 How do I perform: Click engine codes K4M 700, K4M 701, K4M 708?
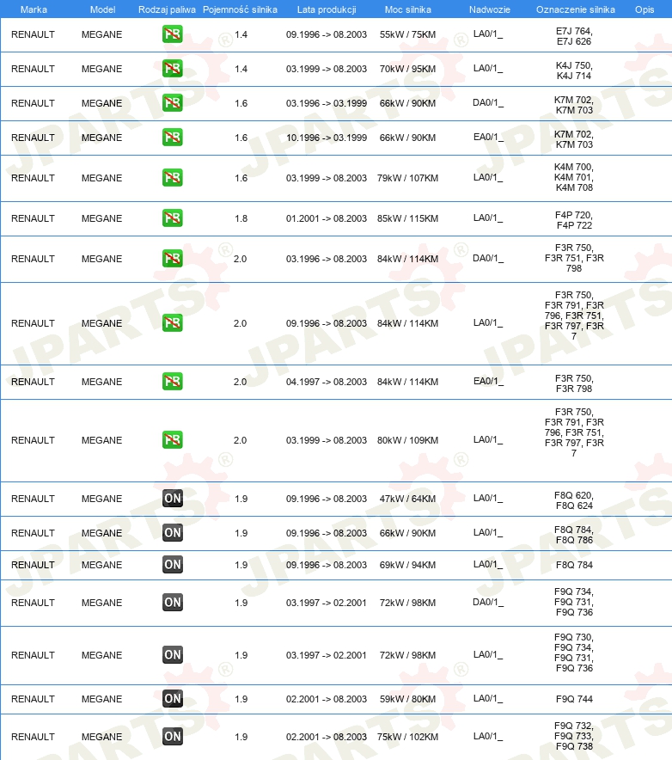click(574, 177)
